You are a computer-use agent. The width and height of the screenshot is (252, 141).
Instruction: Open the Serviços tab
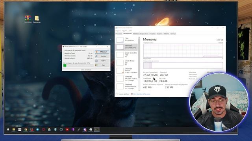pyautogui.click(x=173, y=34)
